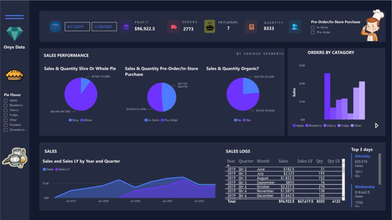Expand more legend categories with arrow
The width and height of the screenshot is (392, 220).
click(377, 126)
